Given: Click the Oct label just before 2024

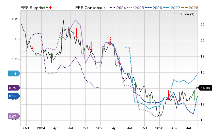Looking at the screenshot, I should (26, 128).
